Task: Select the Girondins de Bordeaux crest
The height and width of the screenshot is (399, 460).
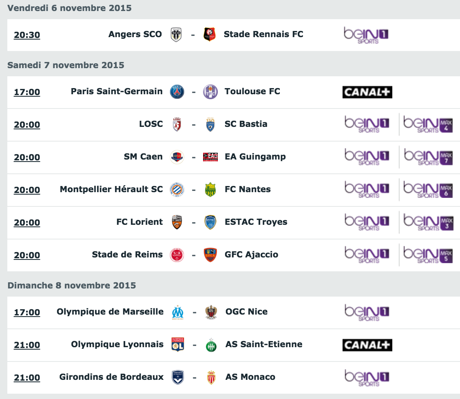Action: (178, 377)
